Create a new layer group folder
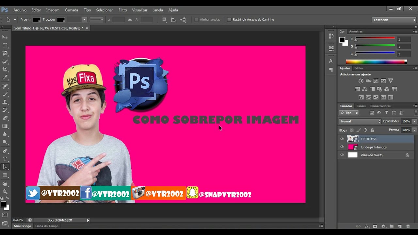Screen dimensions: 418x235 [391, 226]
